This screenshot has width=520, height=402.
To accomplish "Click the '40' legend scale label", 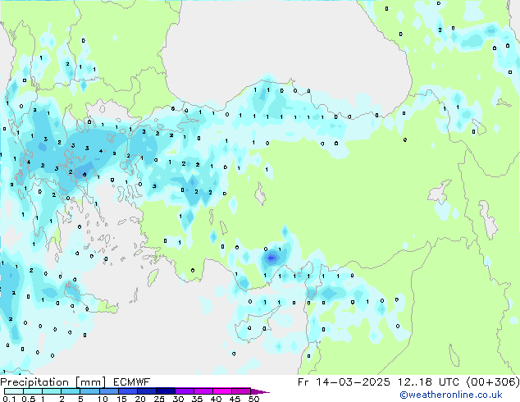I will click(216, 399).
